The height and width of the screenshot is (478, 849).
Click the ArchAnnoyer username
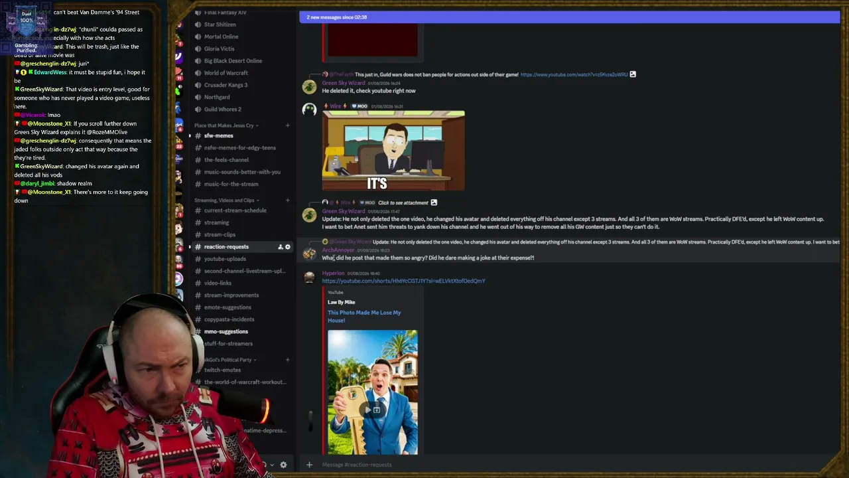338,250
